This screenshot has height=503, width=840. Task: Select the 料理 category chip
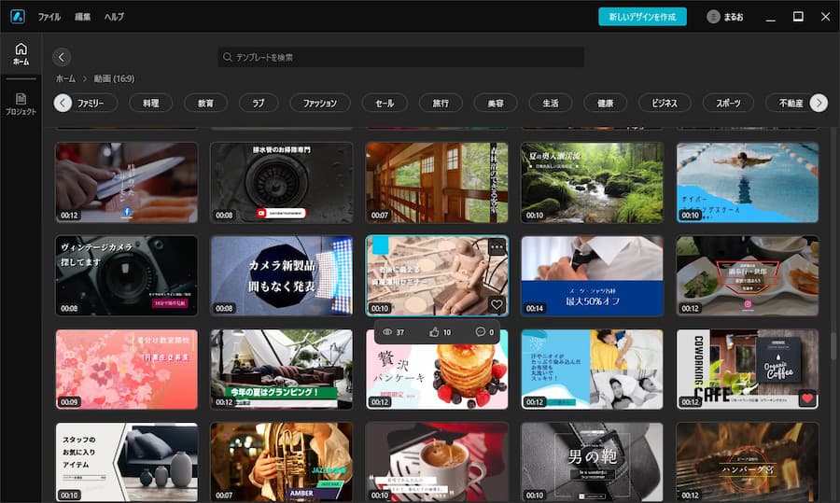(x=150, y=103)
